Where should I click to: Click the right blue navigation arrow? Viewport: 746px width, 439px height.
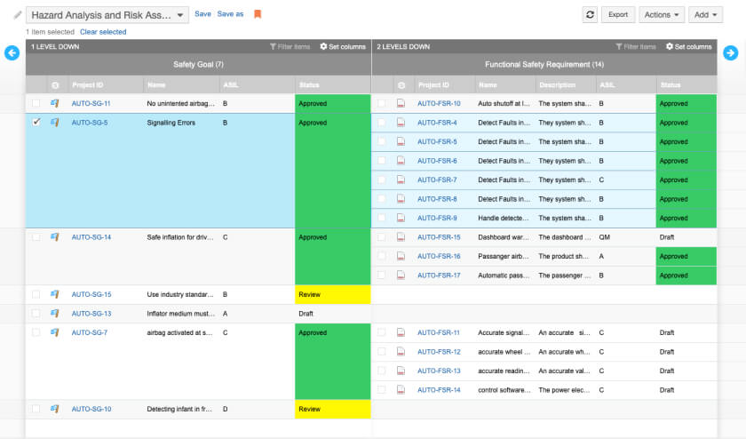tap(730, 53)
